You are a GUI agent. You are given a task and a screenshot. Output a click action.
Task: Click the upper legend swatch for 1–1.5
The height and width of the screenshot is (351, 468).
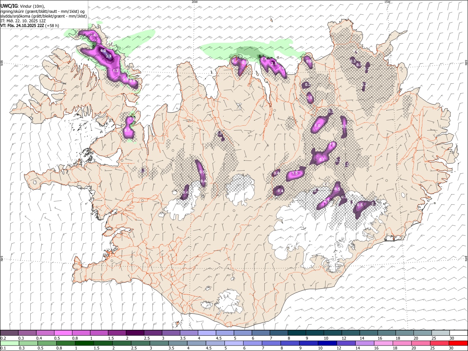[x=99, y=333]
